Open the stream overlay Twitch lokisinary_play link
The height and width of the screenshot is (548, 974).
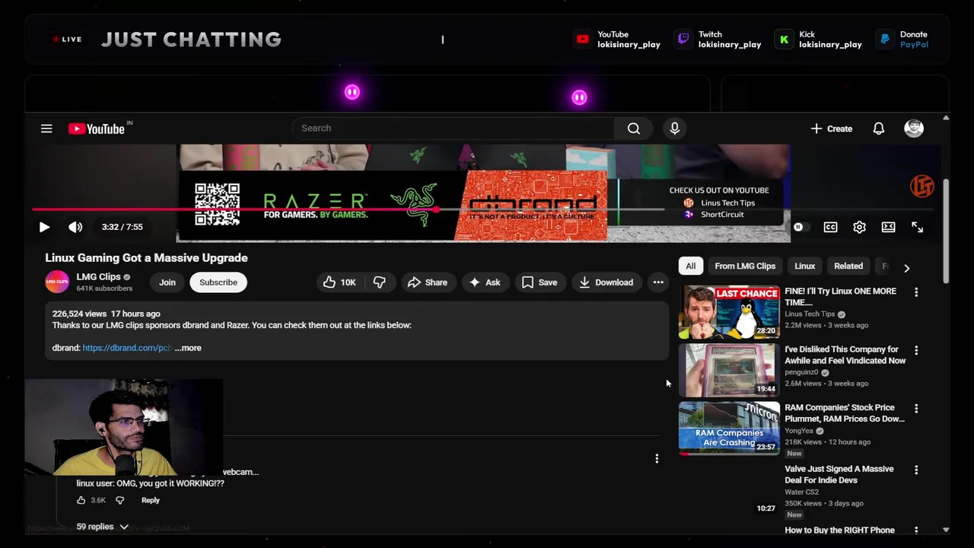click(x=718, y=40)
